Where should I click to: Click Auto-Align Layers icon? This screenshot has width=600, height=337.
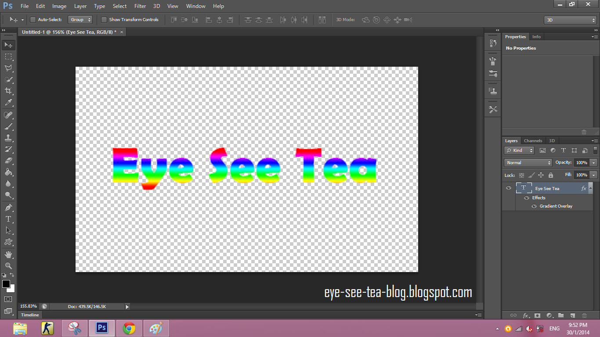pyautogui.click(x=322, y=20)
